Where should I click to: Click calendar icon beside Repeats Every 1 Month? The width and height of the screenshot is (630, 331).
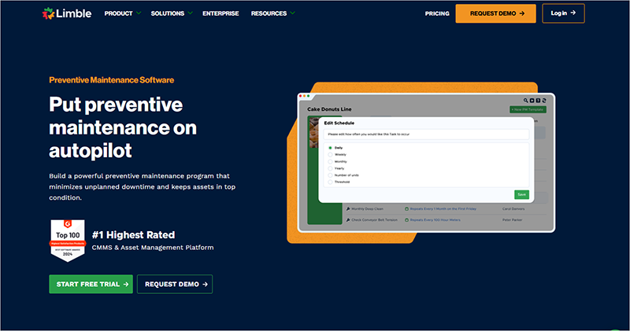[408, 209]
